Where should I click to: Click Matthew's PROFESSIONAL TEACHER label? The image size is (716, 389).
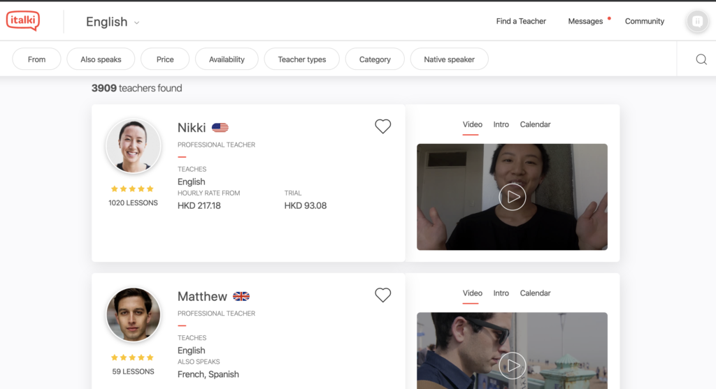tap(217, 314)
